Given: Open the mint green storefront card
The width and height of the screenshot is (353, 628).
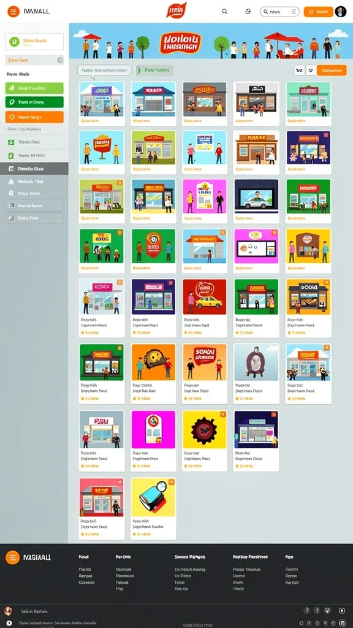Looking at the screenshot, I should pyautogui.click(x=308, y=104).
